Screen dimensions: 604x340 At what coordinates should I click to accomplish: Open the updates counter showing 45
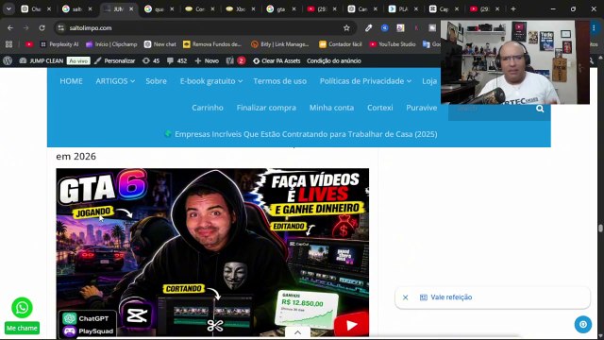(151, 60)
